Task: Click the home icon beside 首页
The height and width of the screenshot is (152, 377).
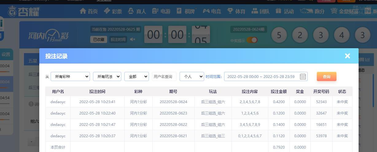Action: pos(83,11)
